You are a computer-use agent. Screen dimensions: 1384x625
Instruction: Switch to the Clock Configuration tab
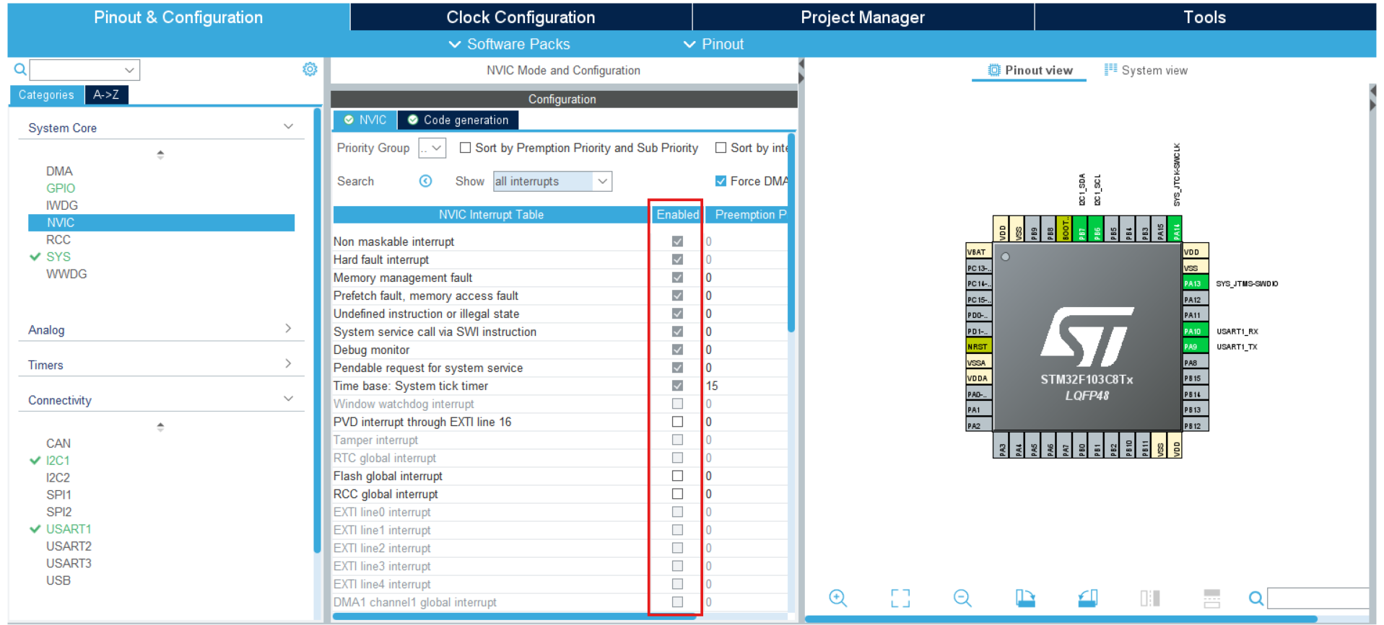coord(521,17)
